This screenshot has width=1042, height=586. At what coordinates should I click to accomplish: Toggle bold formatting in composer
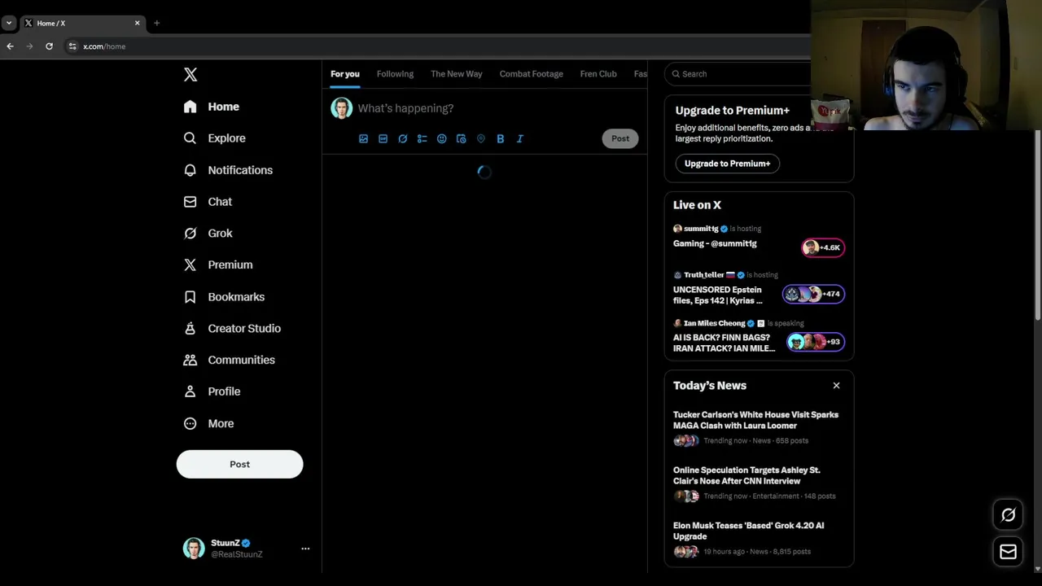(500, 139)
